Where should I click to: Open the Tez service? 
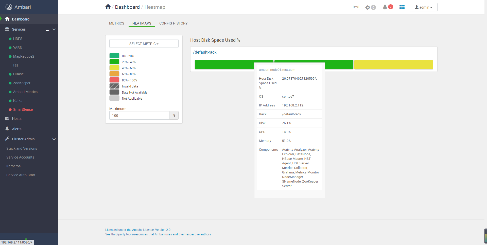(15, 65)
